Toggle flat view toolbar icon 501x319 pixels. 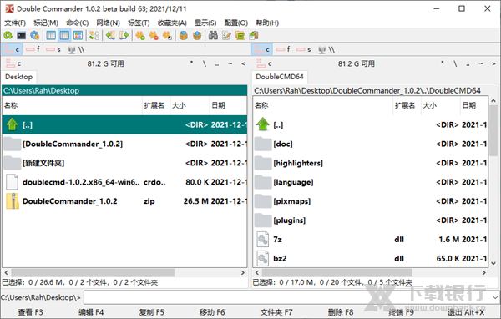[x=94, y=35]
